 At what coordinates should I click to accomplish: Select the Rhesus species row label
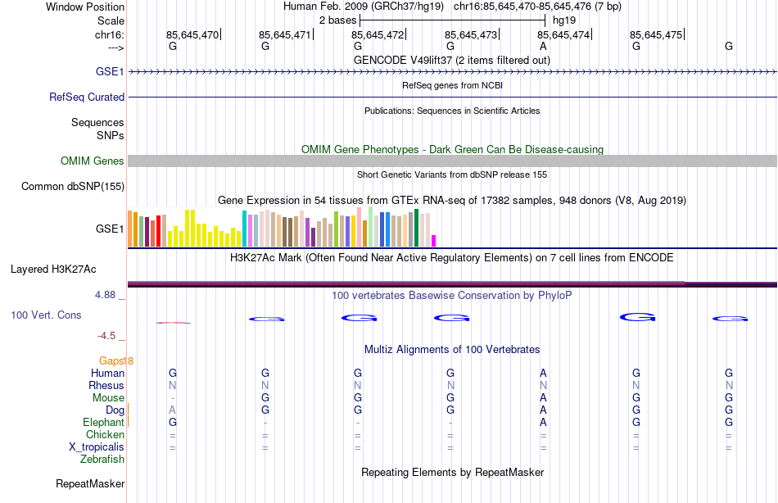[106, 385]
